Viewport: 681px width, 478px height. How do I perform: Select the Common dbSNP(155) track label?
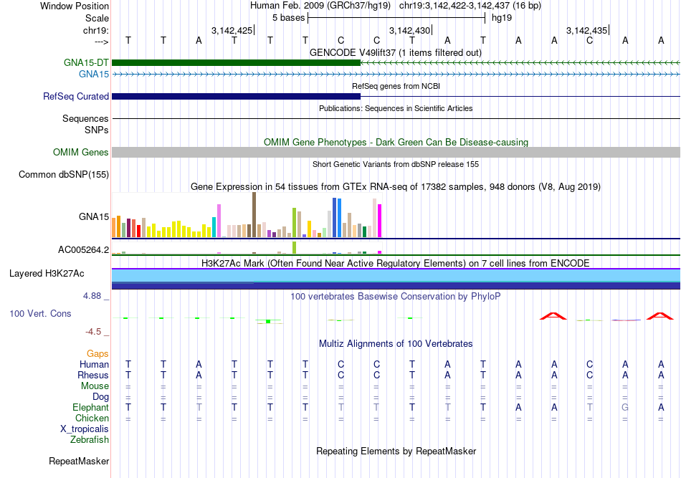pos(64,175)
